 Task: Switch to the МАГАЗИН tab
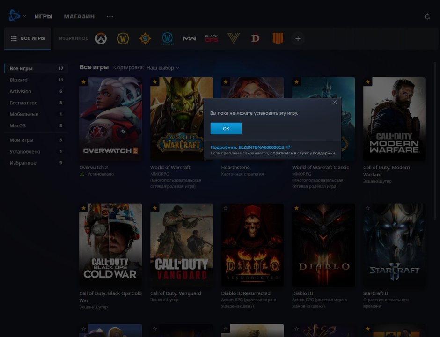(79, 16)
